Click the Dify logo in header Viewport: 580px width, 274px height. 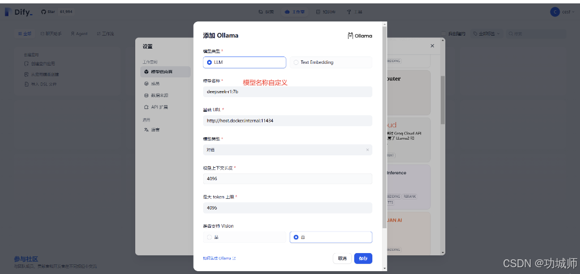coord(19,12)
